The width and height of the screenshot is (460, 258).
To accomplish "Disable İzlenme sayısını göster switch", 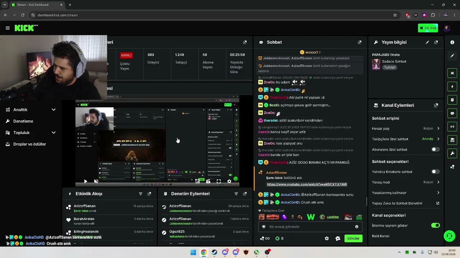I will [435, 225].
